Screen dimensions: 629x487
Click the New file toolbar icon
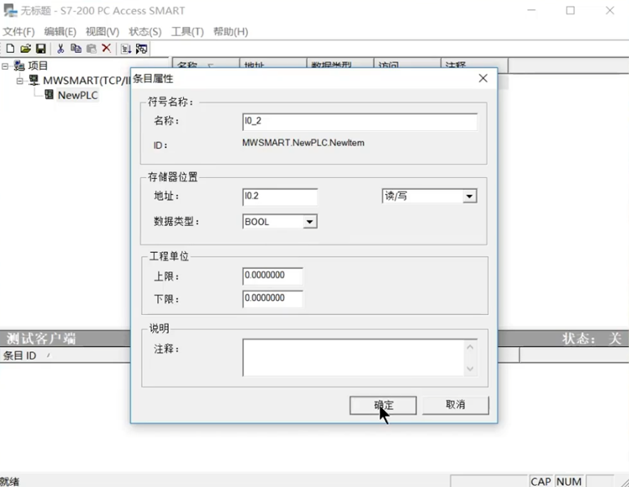coord(10,48)
